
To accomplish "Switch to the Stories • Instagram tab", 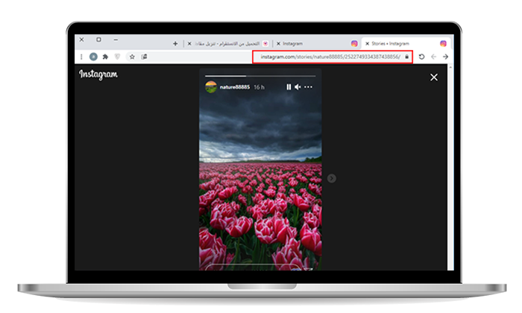I will 405,43.
